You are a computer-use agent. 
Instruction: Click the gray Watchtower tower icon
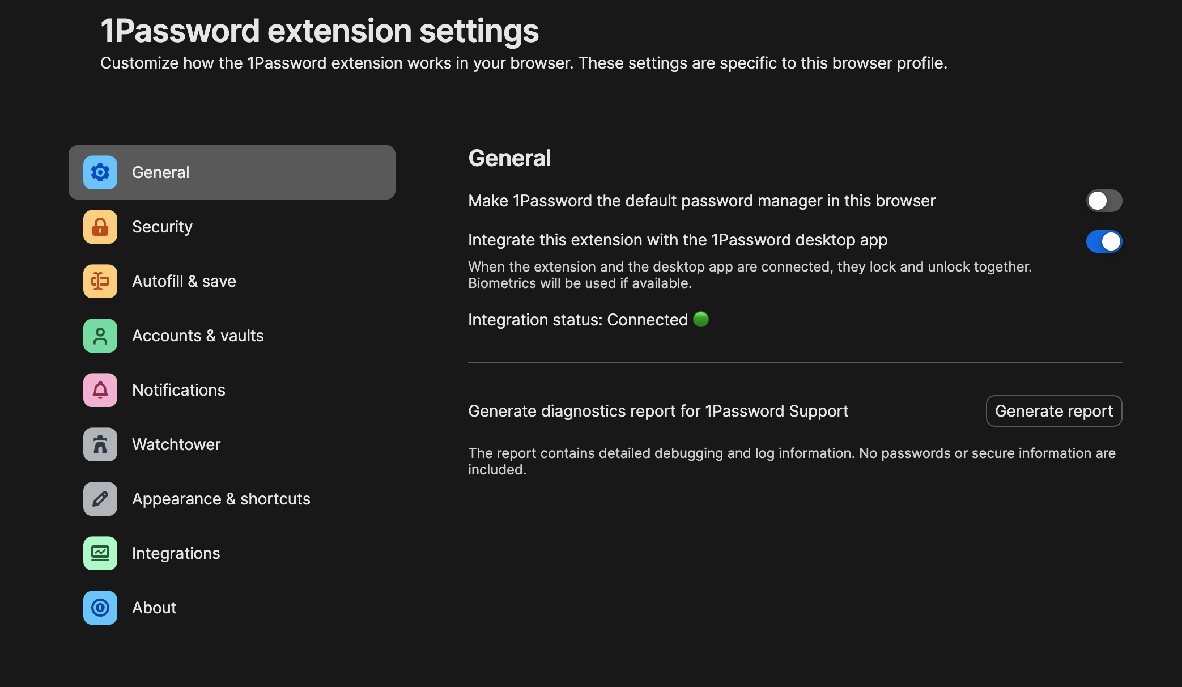click(x=100, y=444)
